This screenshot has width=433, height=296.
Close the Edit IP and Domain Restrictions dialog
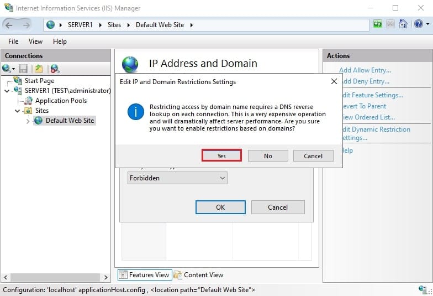coord(334,81)
